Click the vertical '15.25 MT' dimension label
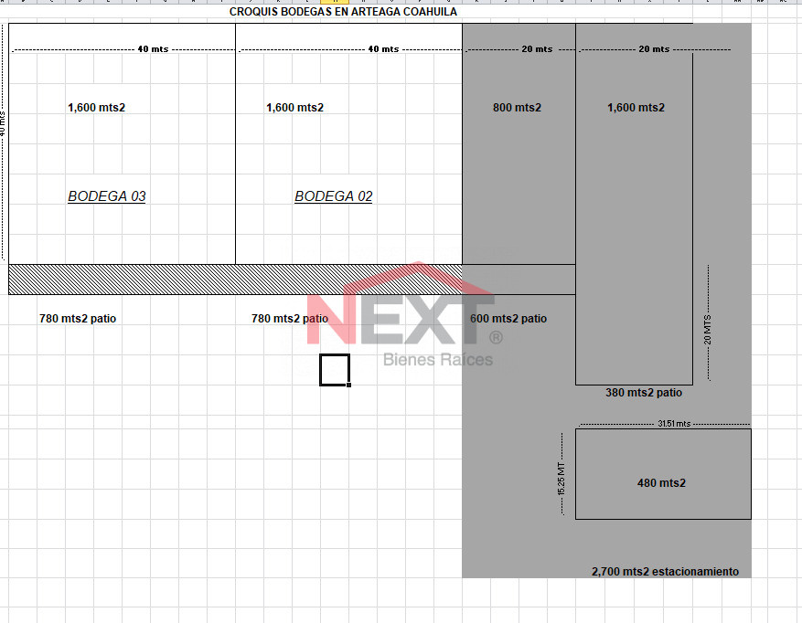The image size is (802, 623). tap(561, 475)
